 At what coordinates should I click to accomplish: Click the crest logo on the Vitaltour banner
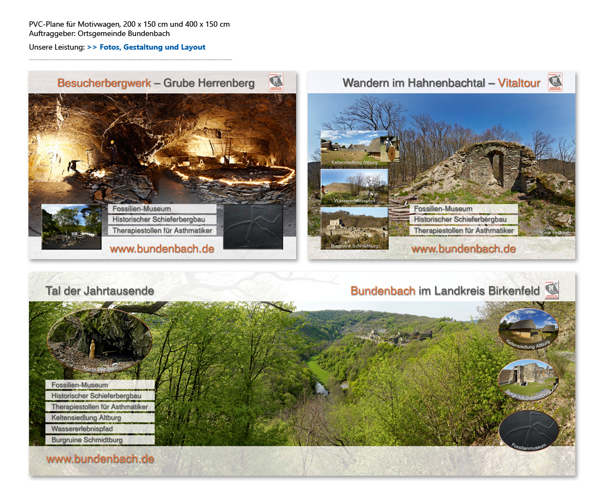[x=555, y=82]
